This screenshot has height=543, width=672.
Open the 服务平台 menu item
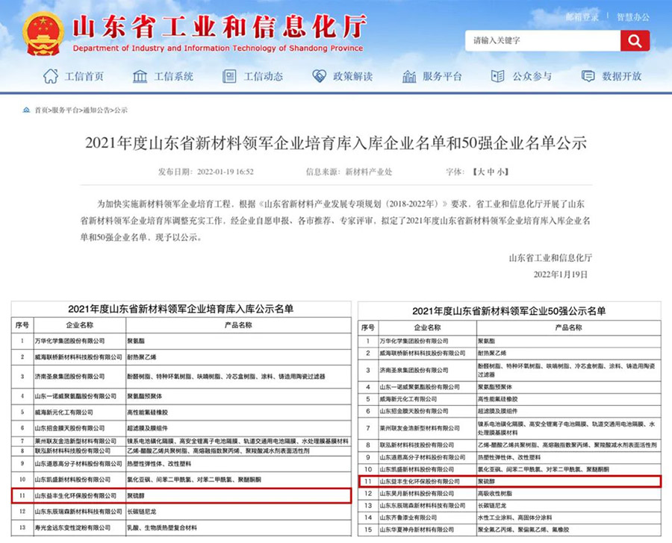click(x=442, y=76)
